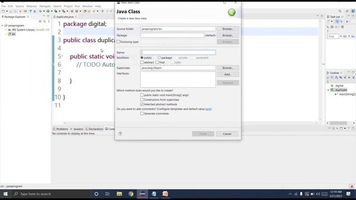Open the File menu
Image resolution: width=356 pixels, height=200 pixels.
point(3,6)
